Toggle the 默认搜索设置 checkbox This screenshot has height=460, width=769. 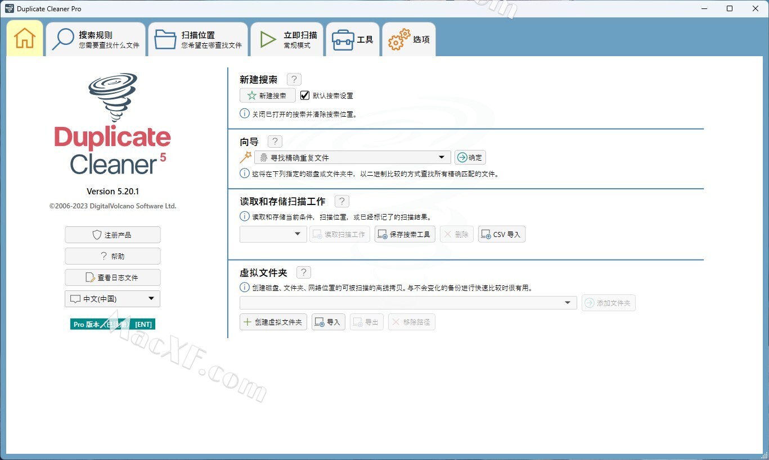[305, 95]
